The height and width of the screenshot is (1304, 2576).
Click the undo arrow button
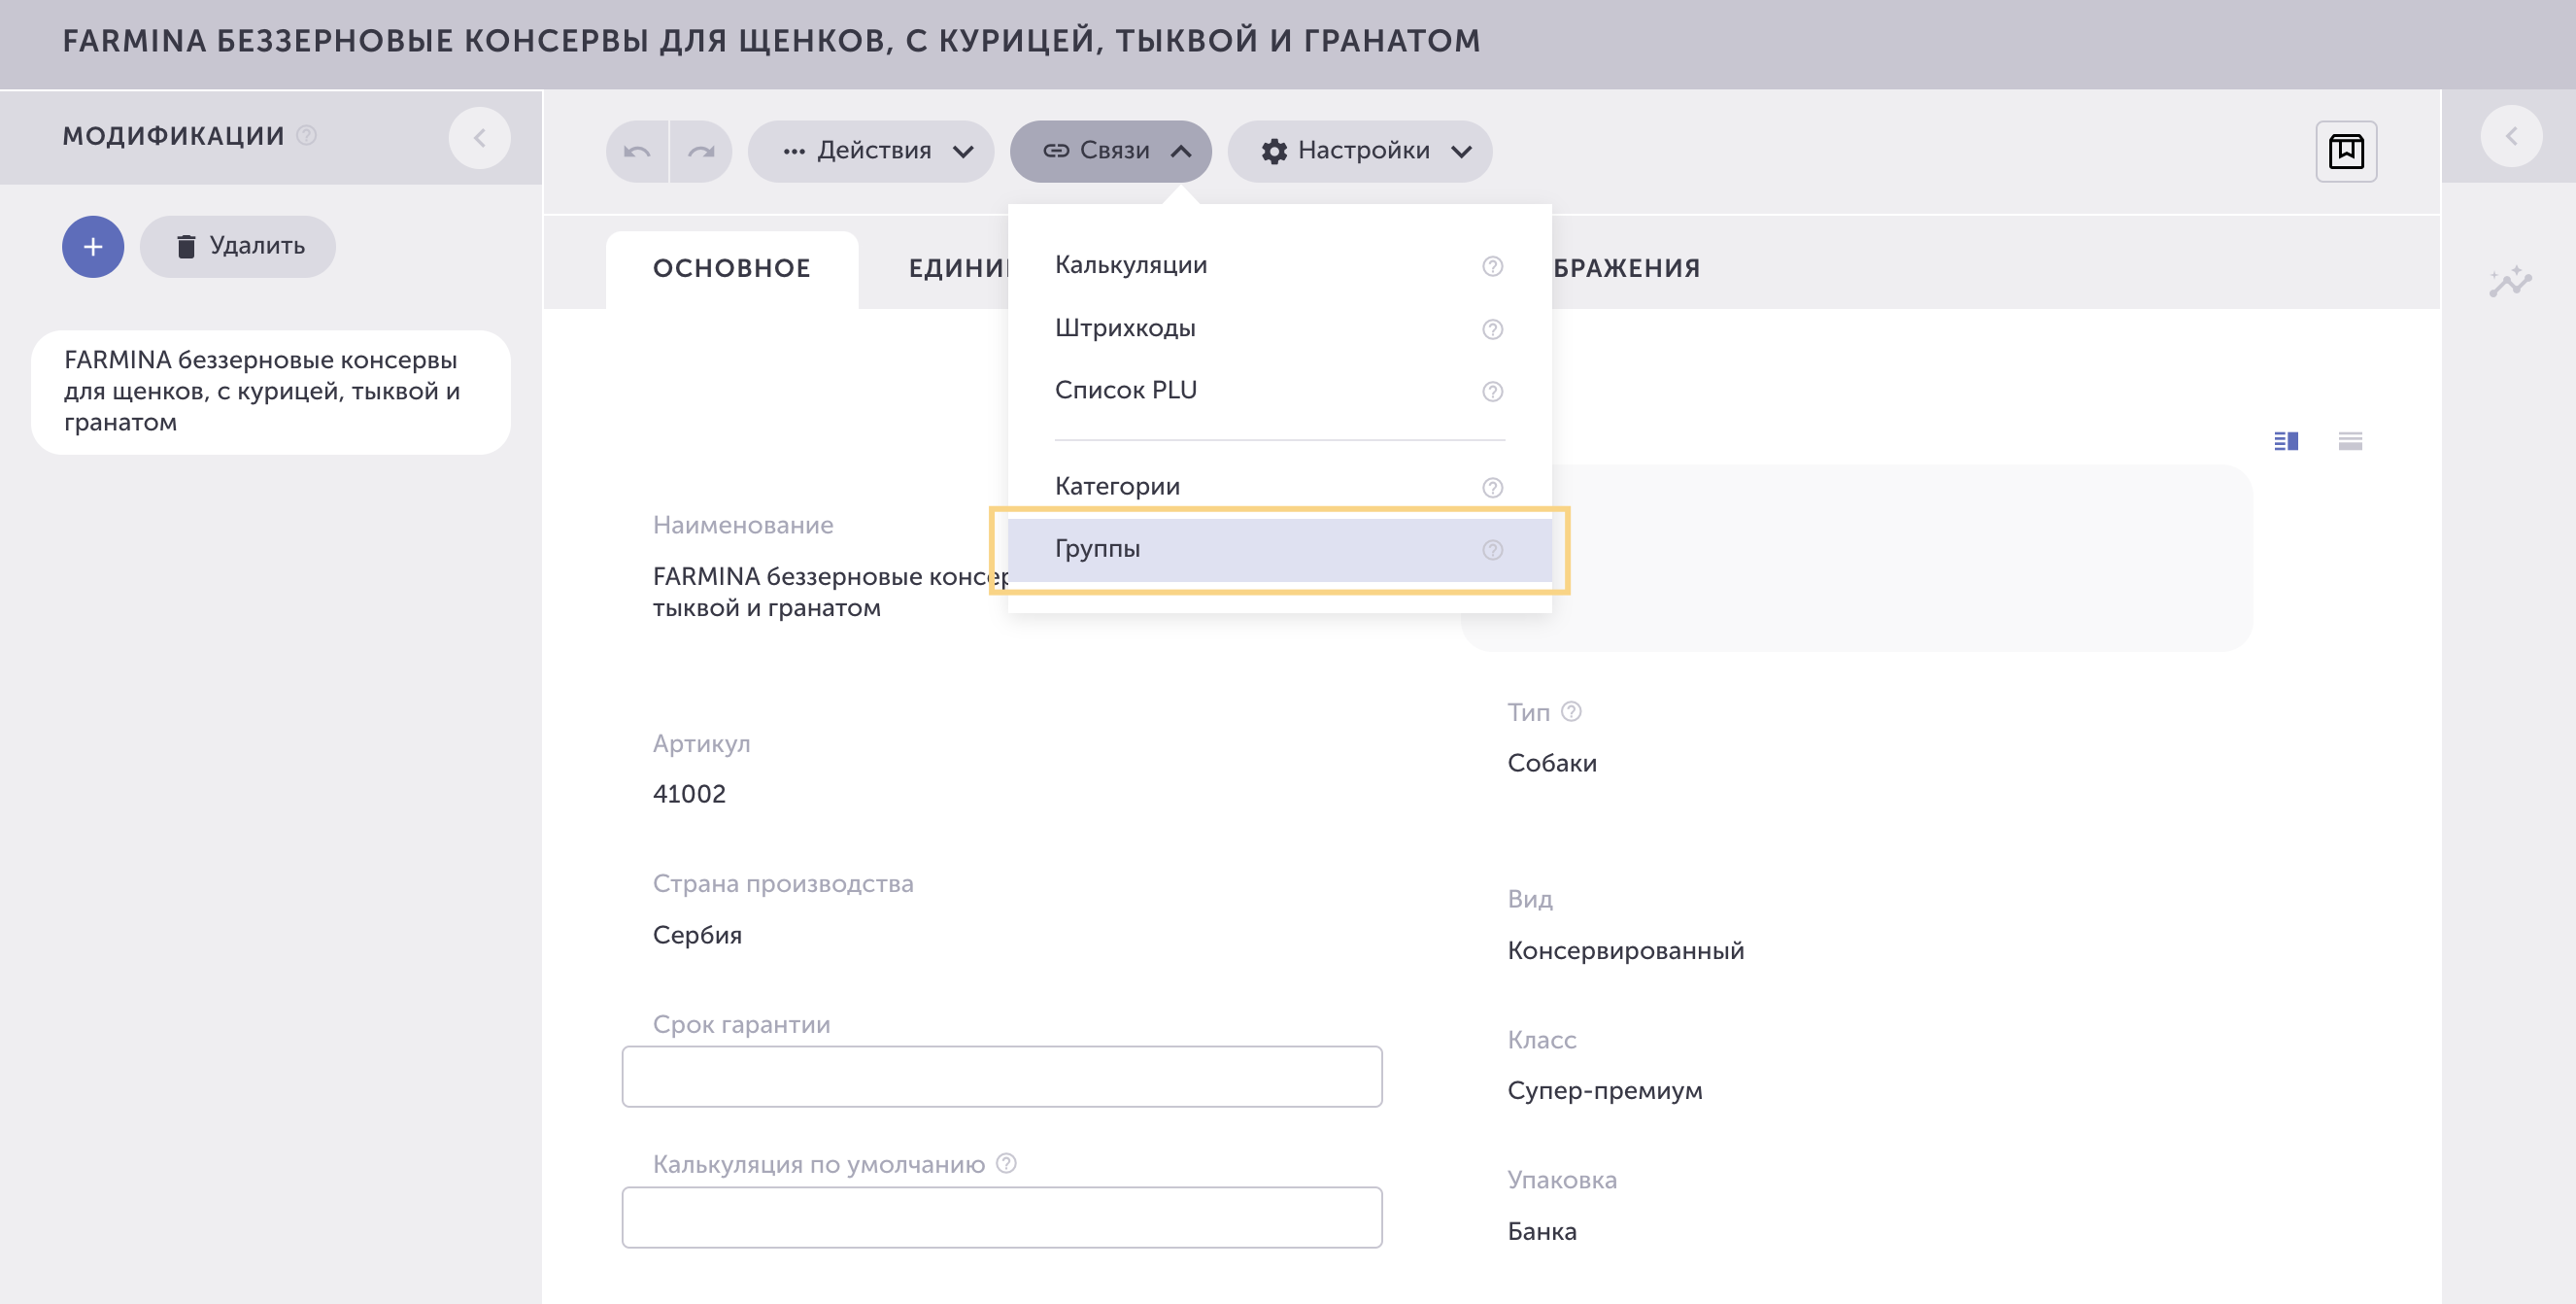click(637, 151)
